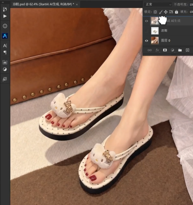Open the StartAI plugin panel icon
Viewport: 193px width, 205px height.
[5, 36]
